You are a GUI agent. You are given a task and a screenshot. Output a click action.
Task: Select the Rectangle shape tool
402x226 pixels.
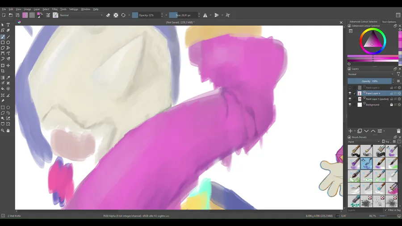[x=3, y=42]
